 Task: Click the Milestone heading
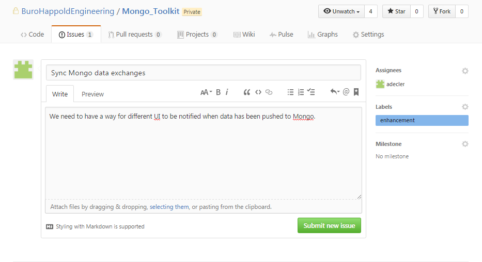pos(388,144)
